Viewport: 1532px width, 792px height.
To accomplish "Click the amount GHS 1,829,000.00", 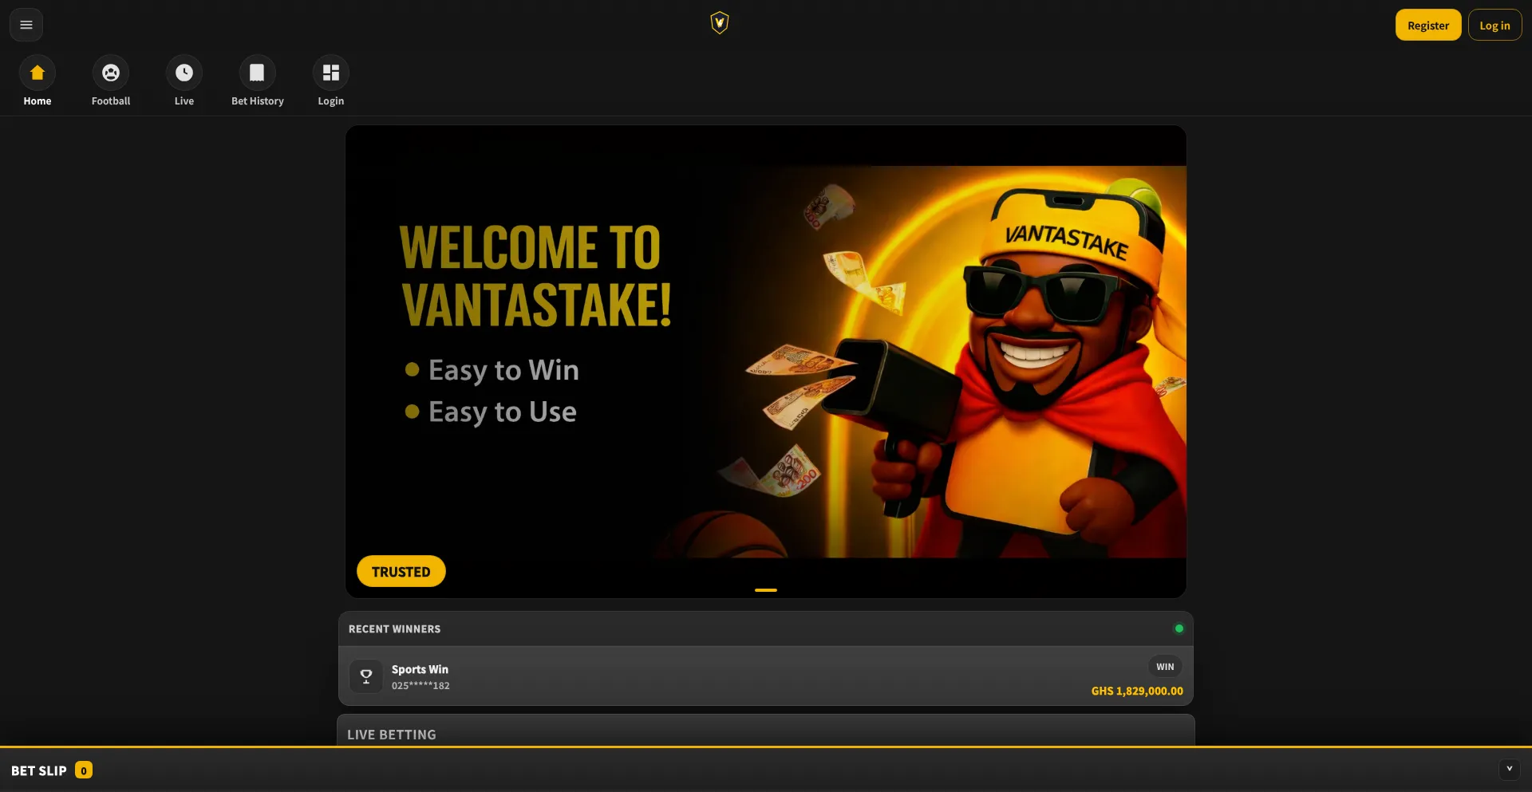I will (1137, 691).
